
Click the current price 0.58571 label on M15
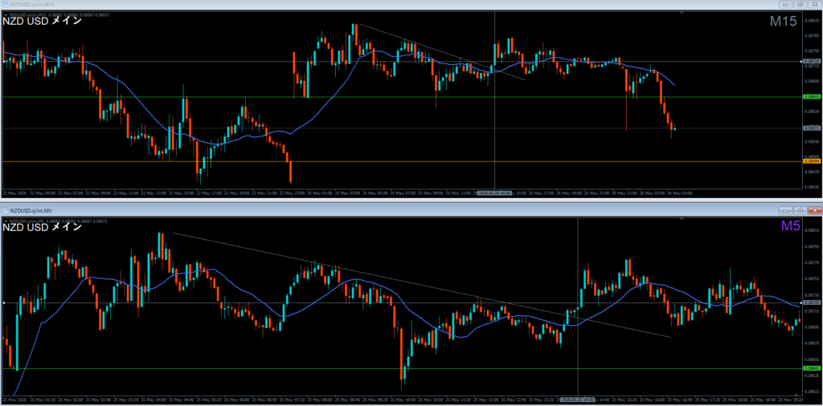point(811,128)
